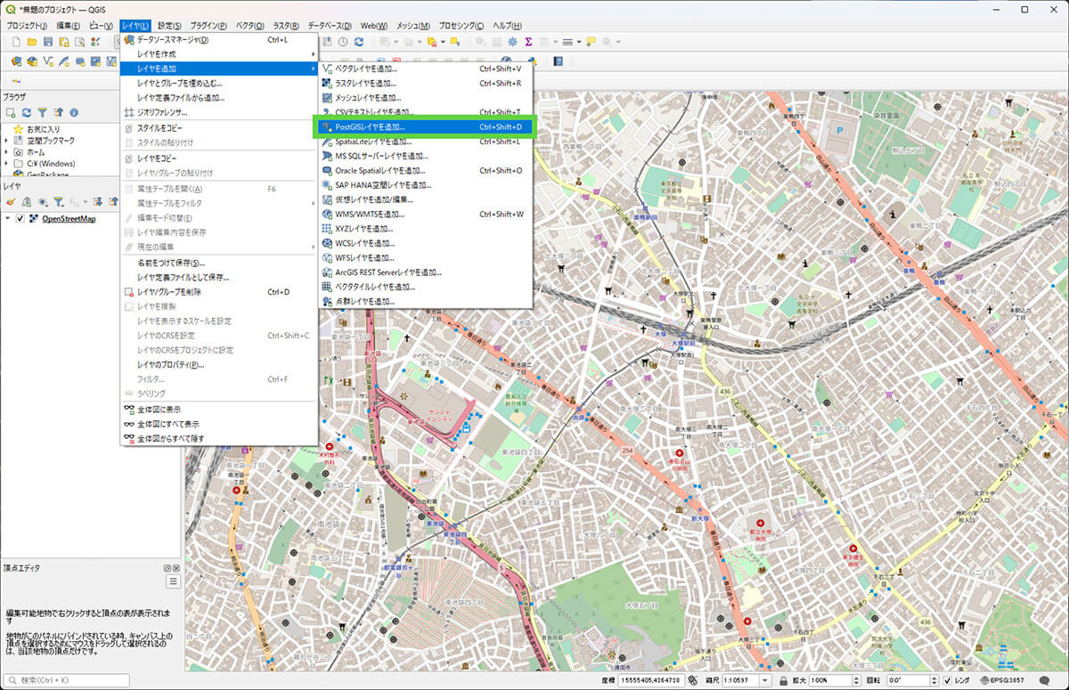Viewport: 1069px width, 690px height.
Task: Open an existing project with the folder icon
Action: tap(31, 42)
